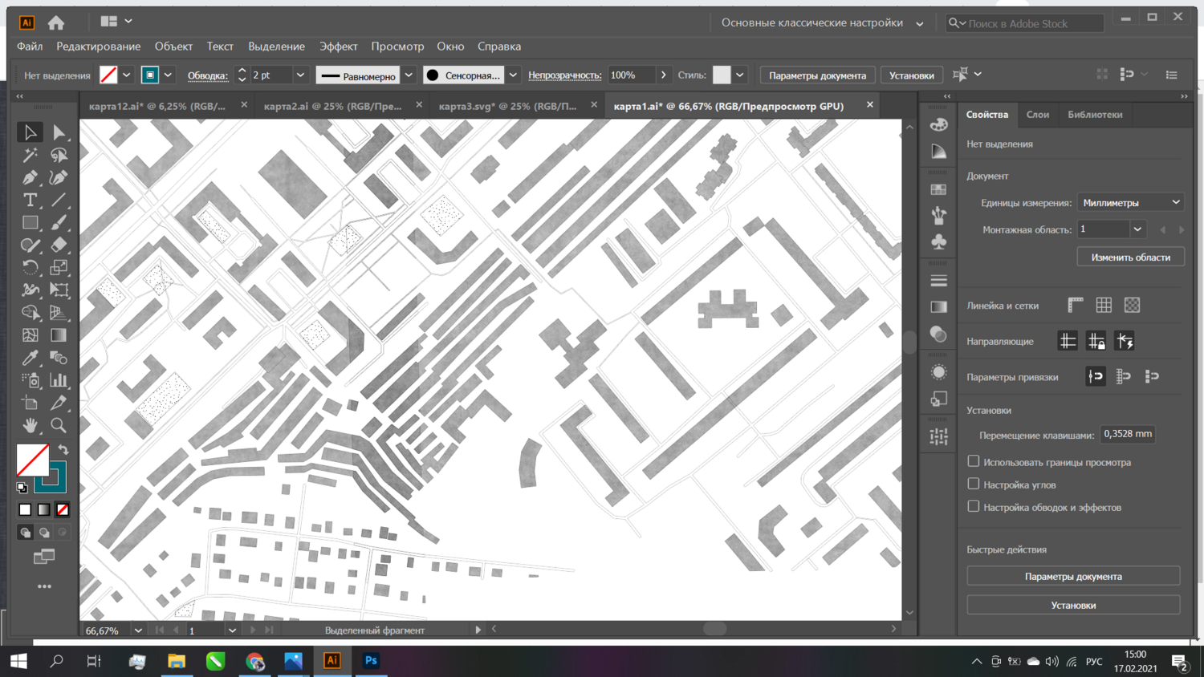Screen dimensions: 1204x677
Task: Open the Эффект menu
Action: 338,47
